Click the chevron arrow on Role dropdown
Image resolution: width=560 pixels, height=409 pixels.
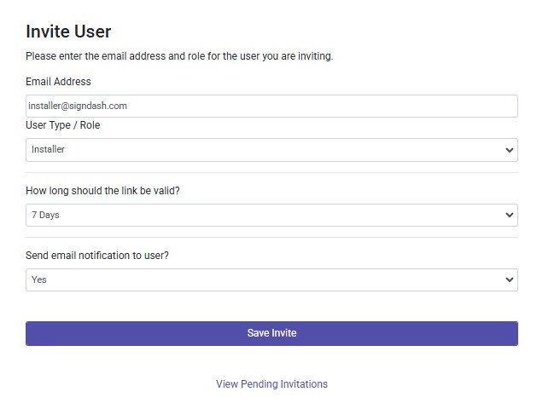coord(509,150)
